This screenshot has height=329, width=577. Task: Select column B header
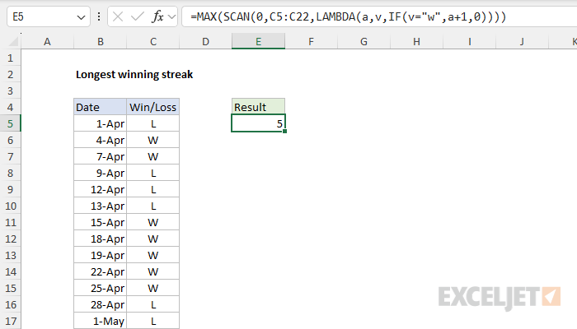[x=100, y=41]
